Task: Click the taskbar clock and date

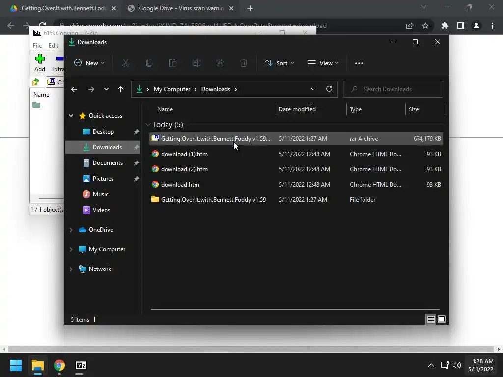Action: tap(480, 365)
